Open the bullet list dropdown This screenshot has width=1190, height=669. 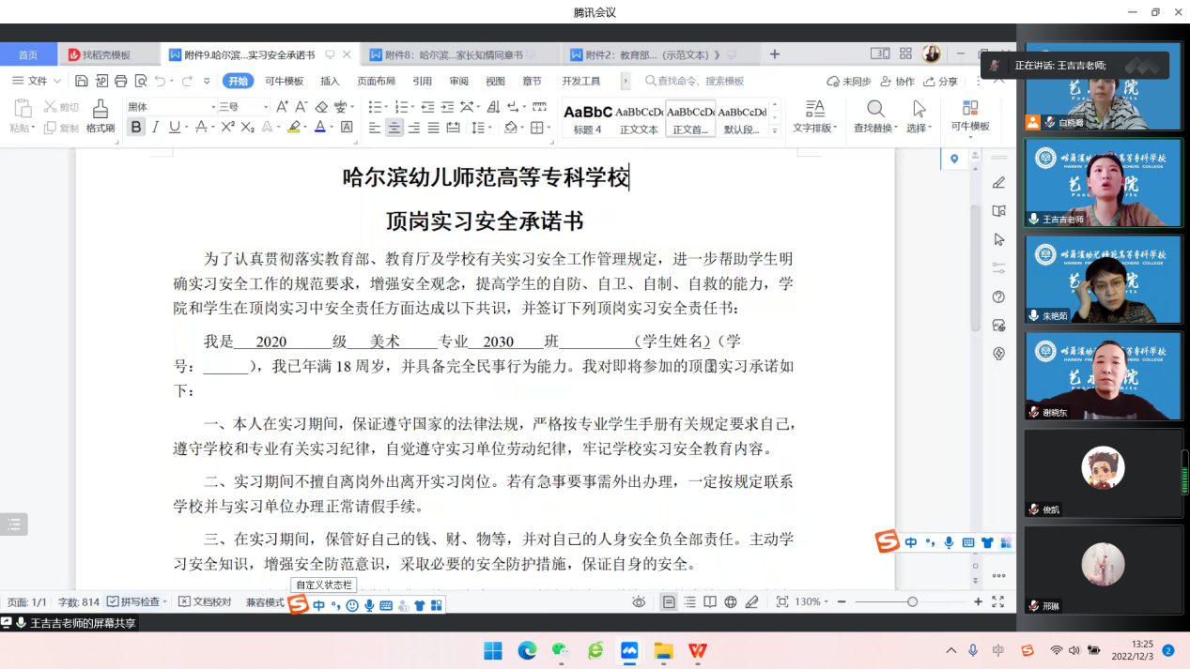(386, 108)
